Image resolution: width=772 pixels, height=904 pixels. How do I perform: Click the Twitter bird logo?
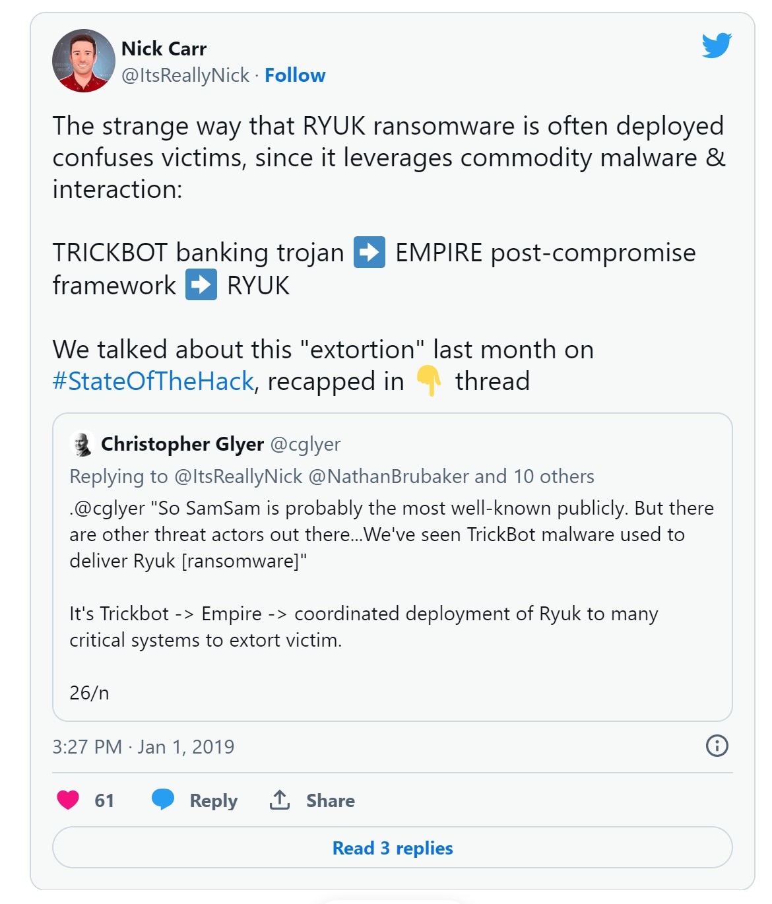[716, 45]
